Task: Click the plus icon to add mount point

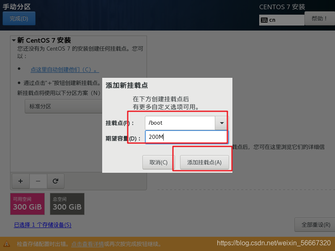Action: (x=21, y=181)
